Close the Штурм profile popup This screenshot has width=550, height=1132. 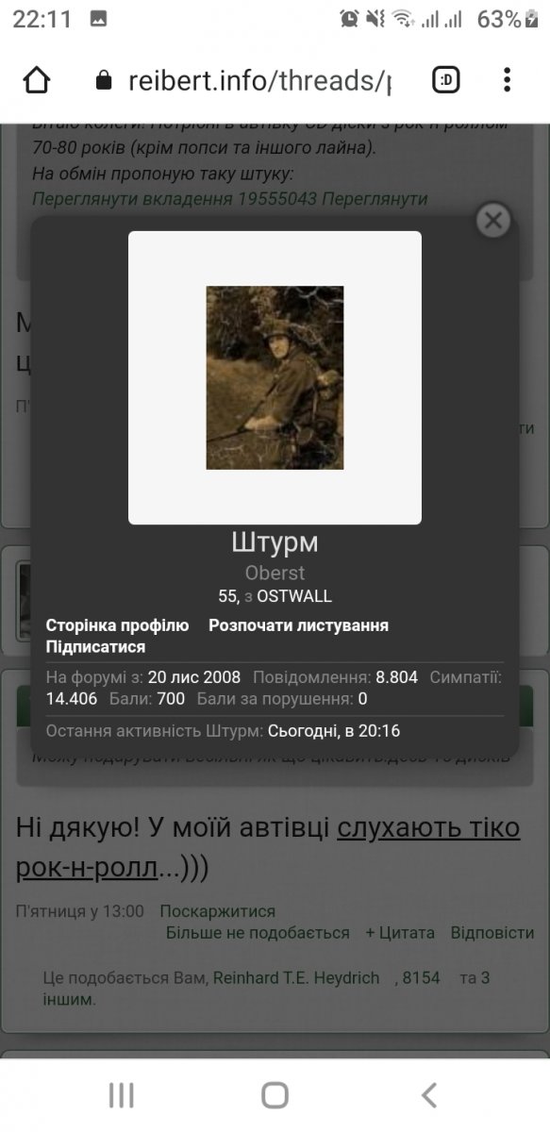click(492, 220)
